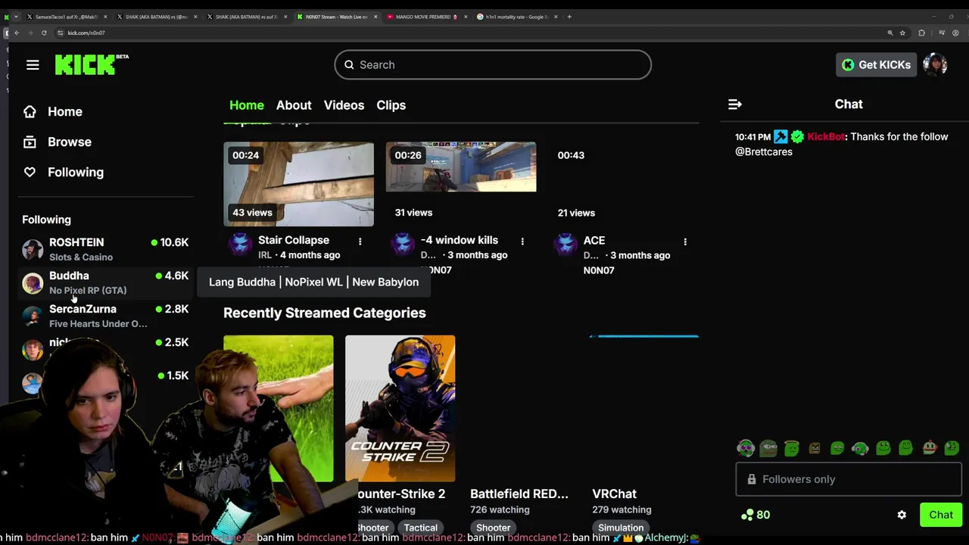Click the @Brettcares mention in chat
This screenshot has width=969, height=545.
pos(764,152)
